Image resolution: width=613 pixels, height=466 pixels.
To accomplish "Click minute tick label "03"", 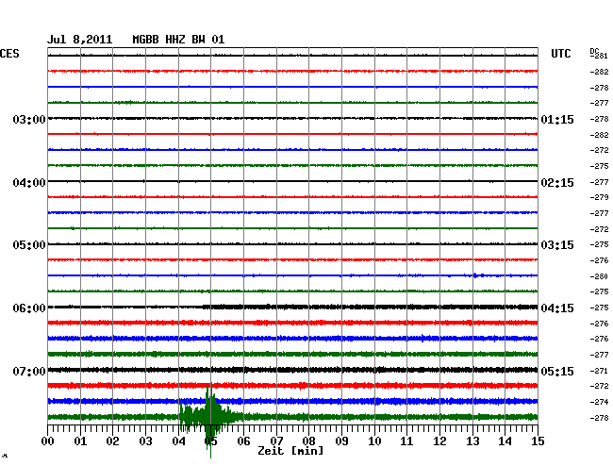I will pos(145,441).
